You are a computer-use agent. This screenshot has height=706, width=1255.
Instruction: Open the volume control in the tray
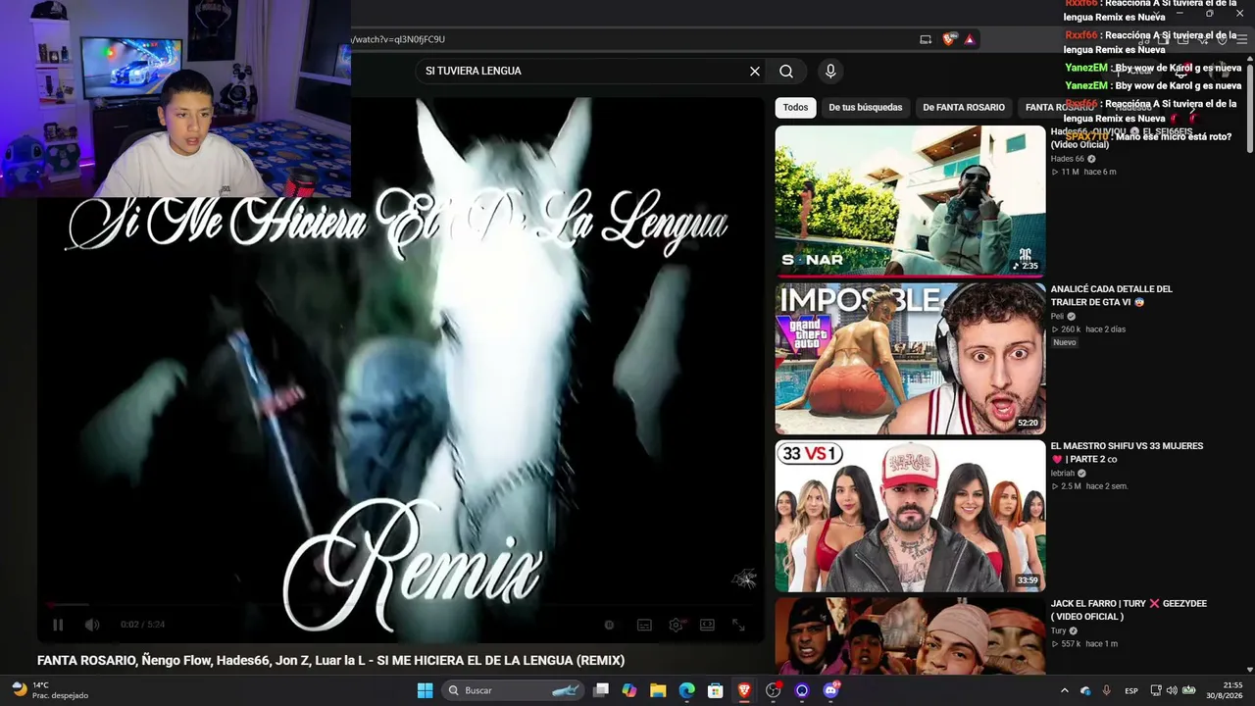pyautogui.click(x=1173, y=690)
